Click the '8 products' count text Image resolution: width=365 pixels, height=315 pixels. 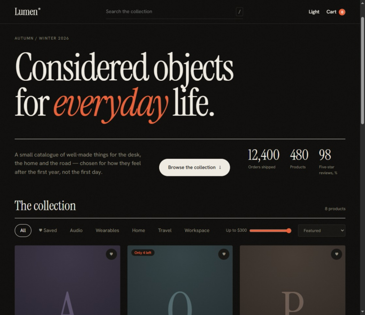point(335,209)
